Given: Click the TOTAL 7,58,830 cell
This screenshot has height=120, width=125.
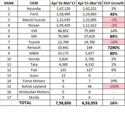Looking at the screenshot, I should tap(63, 103).
